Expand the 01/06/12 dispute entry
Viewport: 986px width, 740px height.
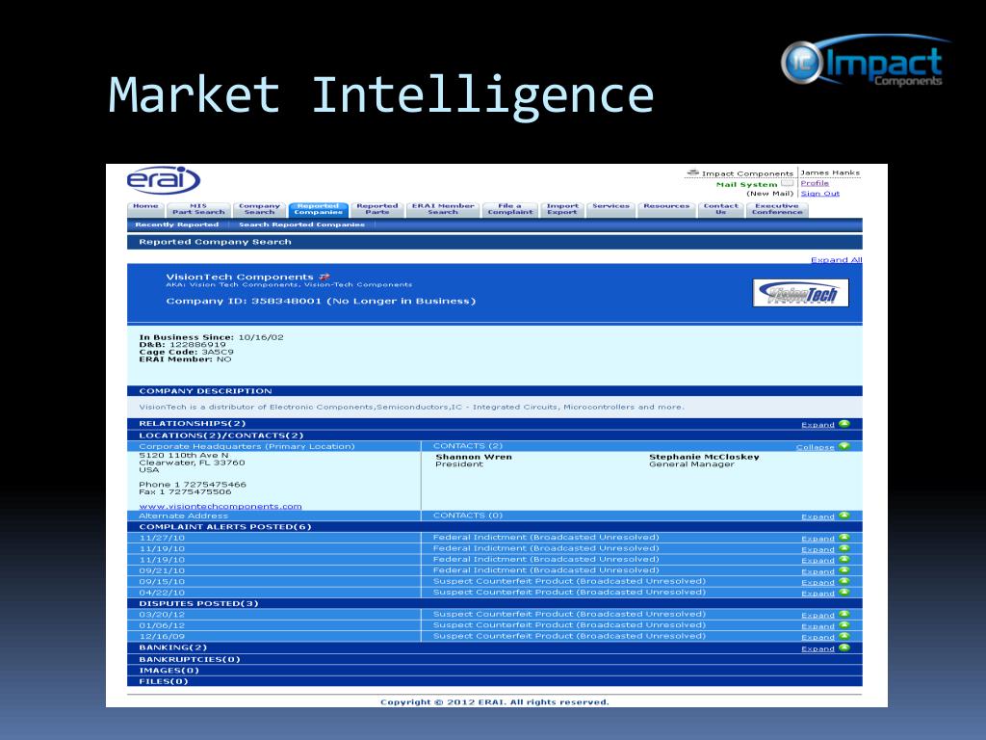pos(817,626)
